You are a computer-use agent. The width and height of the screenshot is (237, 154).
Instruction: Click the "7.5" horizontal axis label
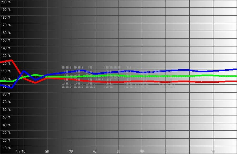[x=18, y=151]
